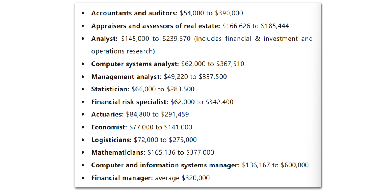Click the Management analyst label
The height and width of the screenshot is (191, 387).
click(x=126, y=77)
